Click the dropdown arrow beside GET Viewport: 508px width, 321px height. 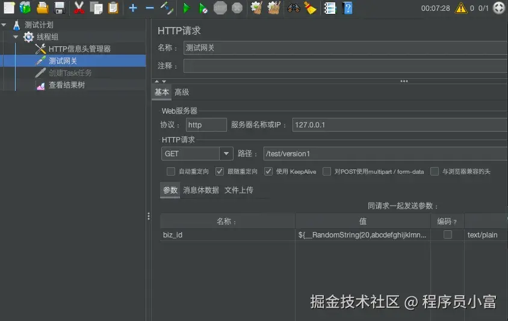click(x=226, y=154)
